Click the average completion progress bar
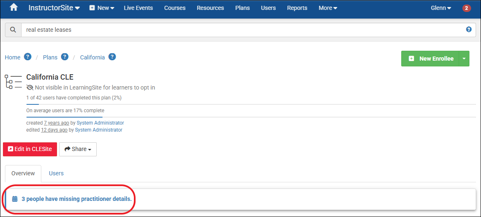 point(251,117)
